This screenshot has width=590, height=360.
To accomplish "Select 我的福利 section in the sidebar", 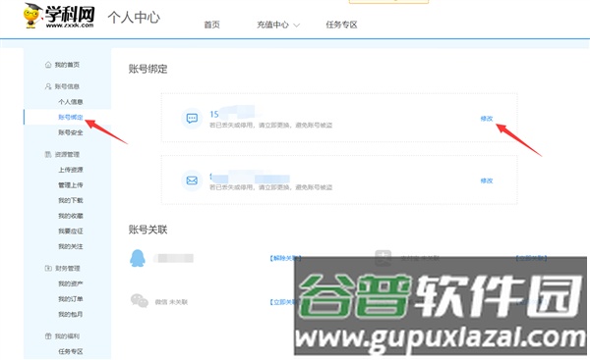I will [67, 336].
